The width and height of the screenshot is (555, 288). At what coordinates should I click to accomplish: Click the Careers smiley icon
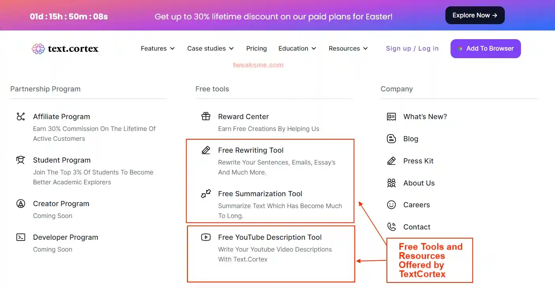click(x=391, y=205)
